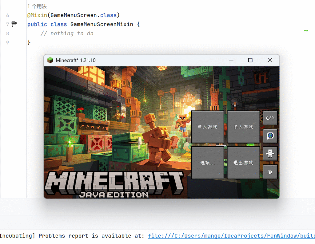Click the copyright (©) sidebar button
Screen dimensions: 315x244
270,171
